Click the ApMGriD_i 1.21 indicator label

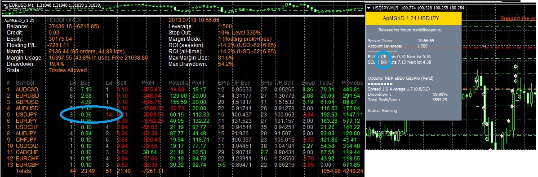pos(19,20)
